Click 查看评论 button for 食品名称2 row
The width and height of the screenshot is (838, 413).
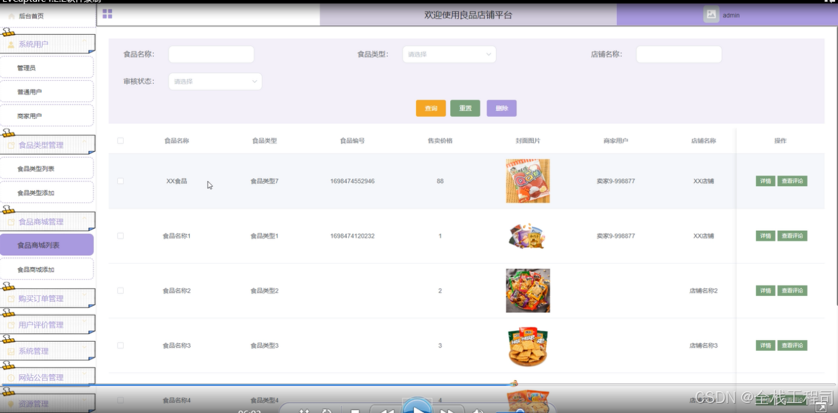pyautogui.click(x=792, y=291)
